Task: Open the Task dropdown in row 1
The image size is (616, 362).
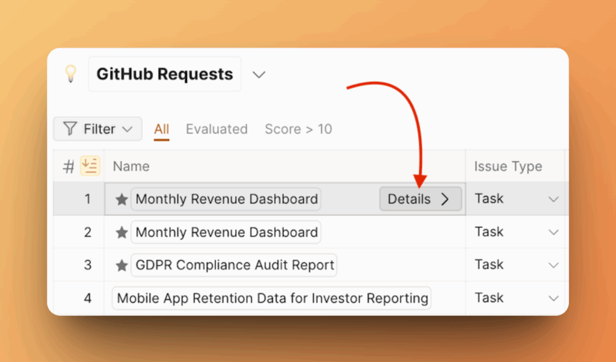Action: [553, 200]
